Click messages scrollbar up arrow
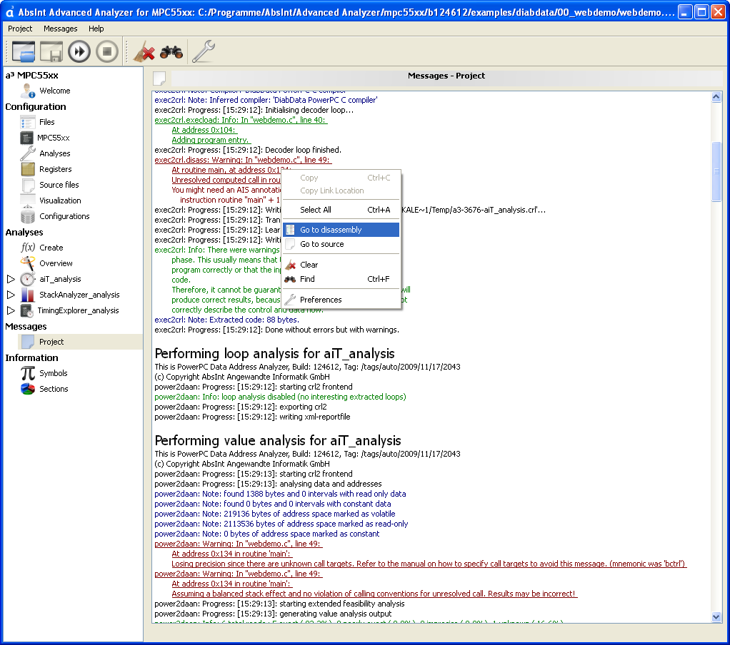730x645 pixels. (716, 97)
